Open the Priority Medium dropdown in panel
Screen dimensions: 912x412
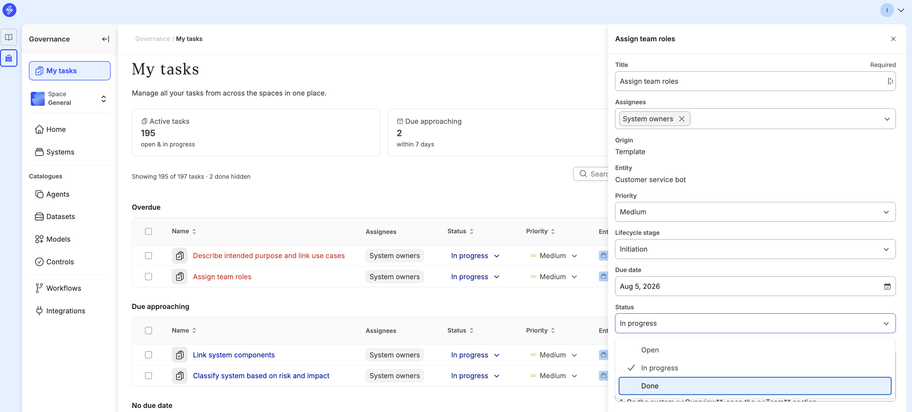[755, 212]
